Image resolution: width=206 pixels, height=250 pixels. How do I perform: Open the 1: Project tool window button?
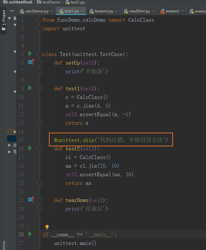coord(3,20)
